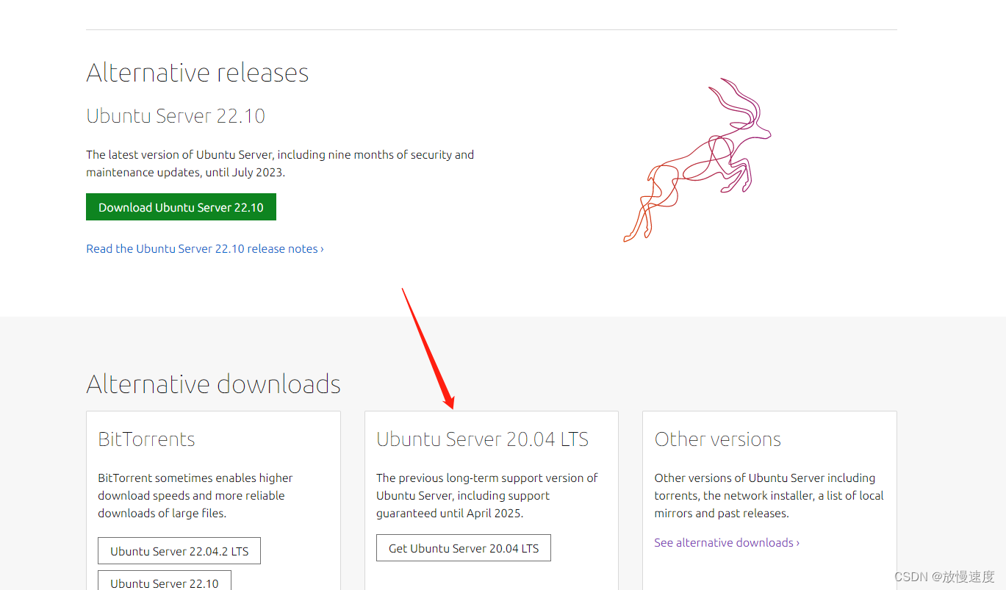The width and height of the screenshot is (1006, 590).
Task: Click the Get Ubuntu Server 20.04 LTS button
Action: tap(464, 548)
